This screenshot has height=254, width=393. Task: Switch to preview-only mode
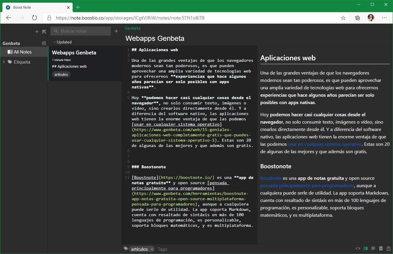click(x=373, y=248)
